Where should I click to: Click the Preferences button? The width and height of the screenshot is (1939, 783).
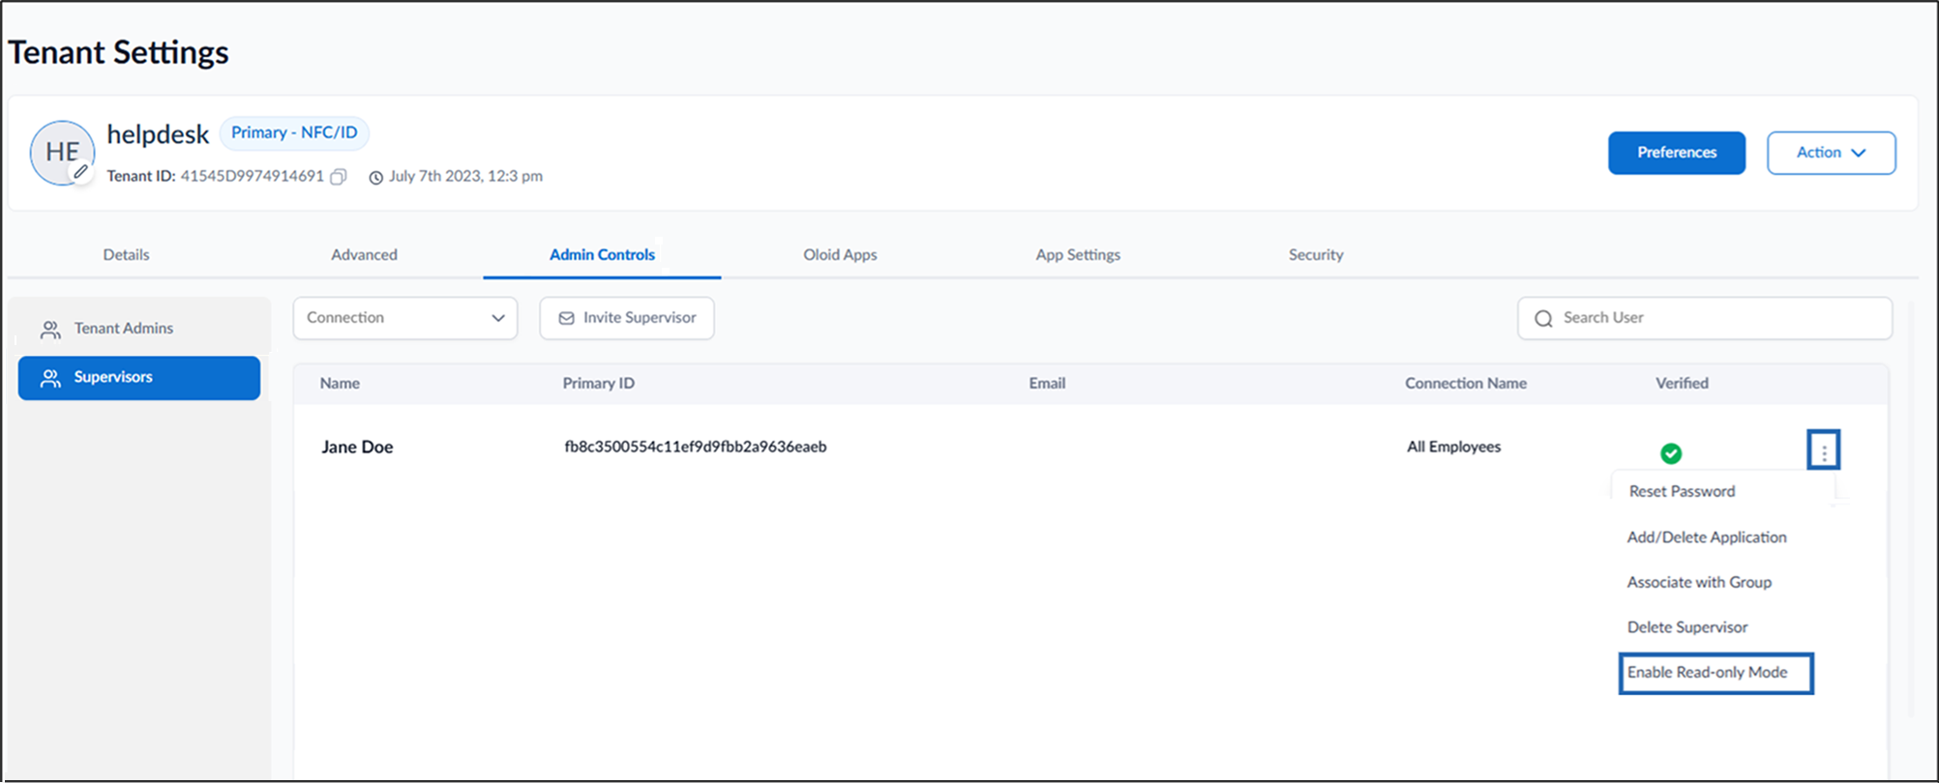tap(1677, 153)
